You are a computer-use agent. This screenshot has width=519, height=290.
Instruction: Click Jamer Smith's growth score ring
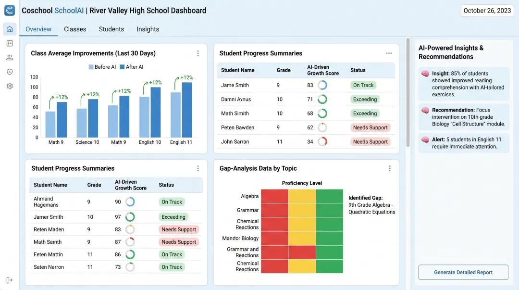pyautogui.click(x=130, y=217)
